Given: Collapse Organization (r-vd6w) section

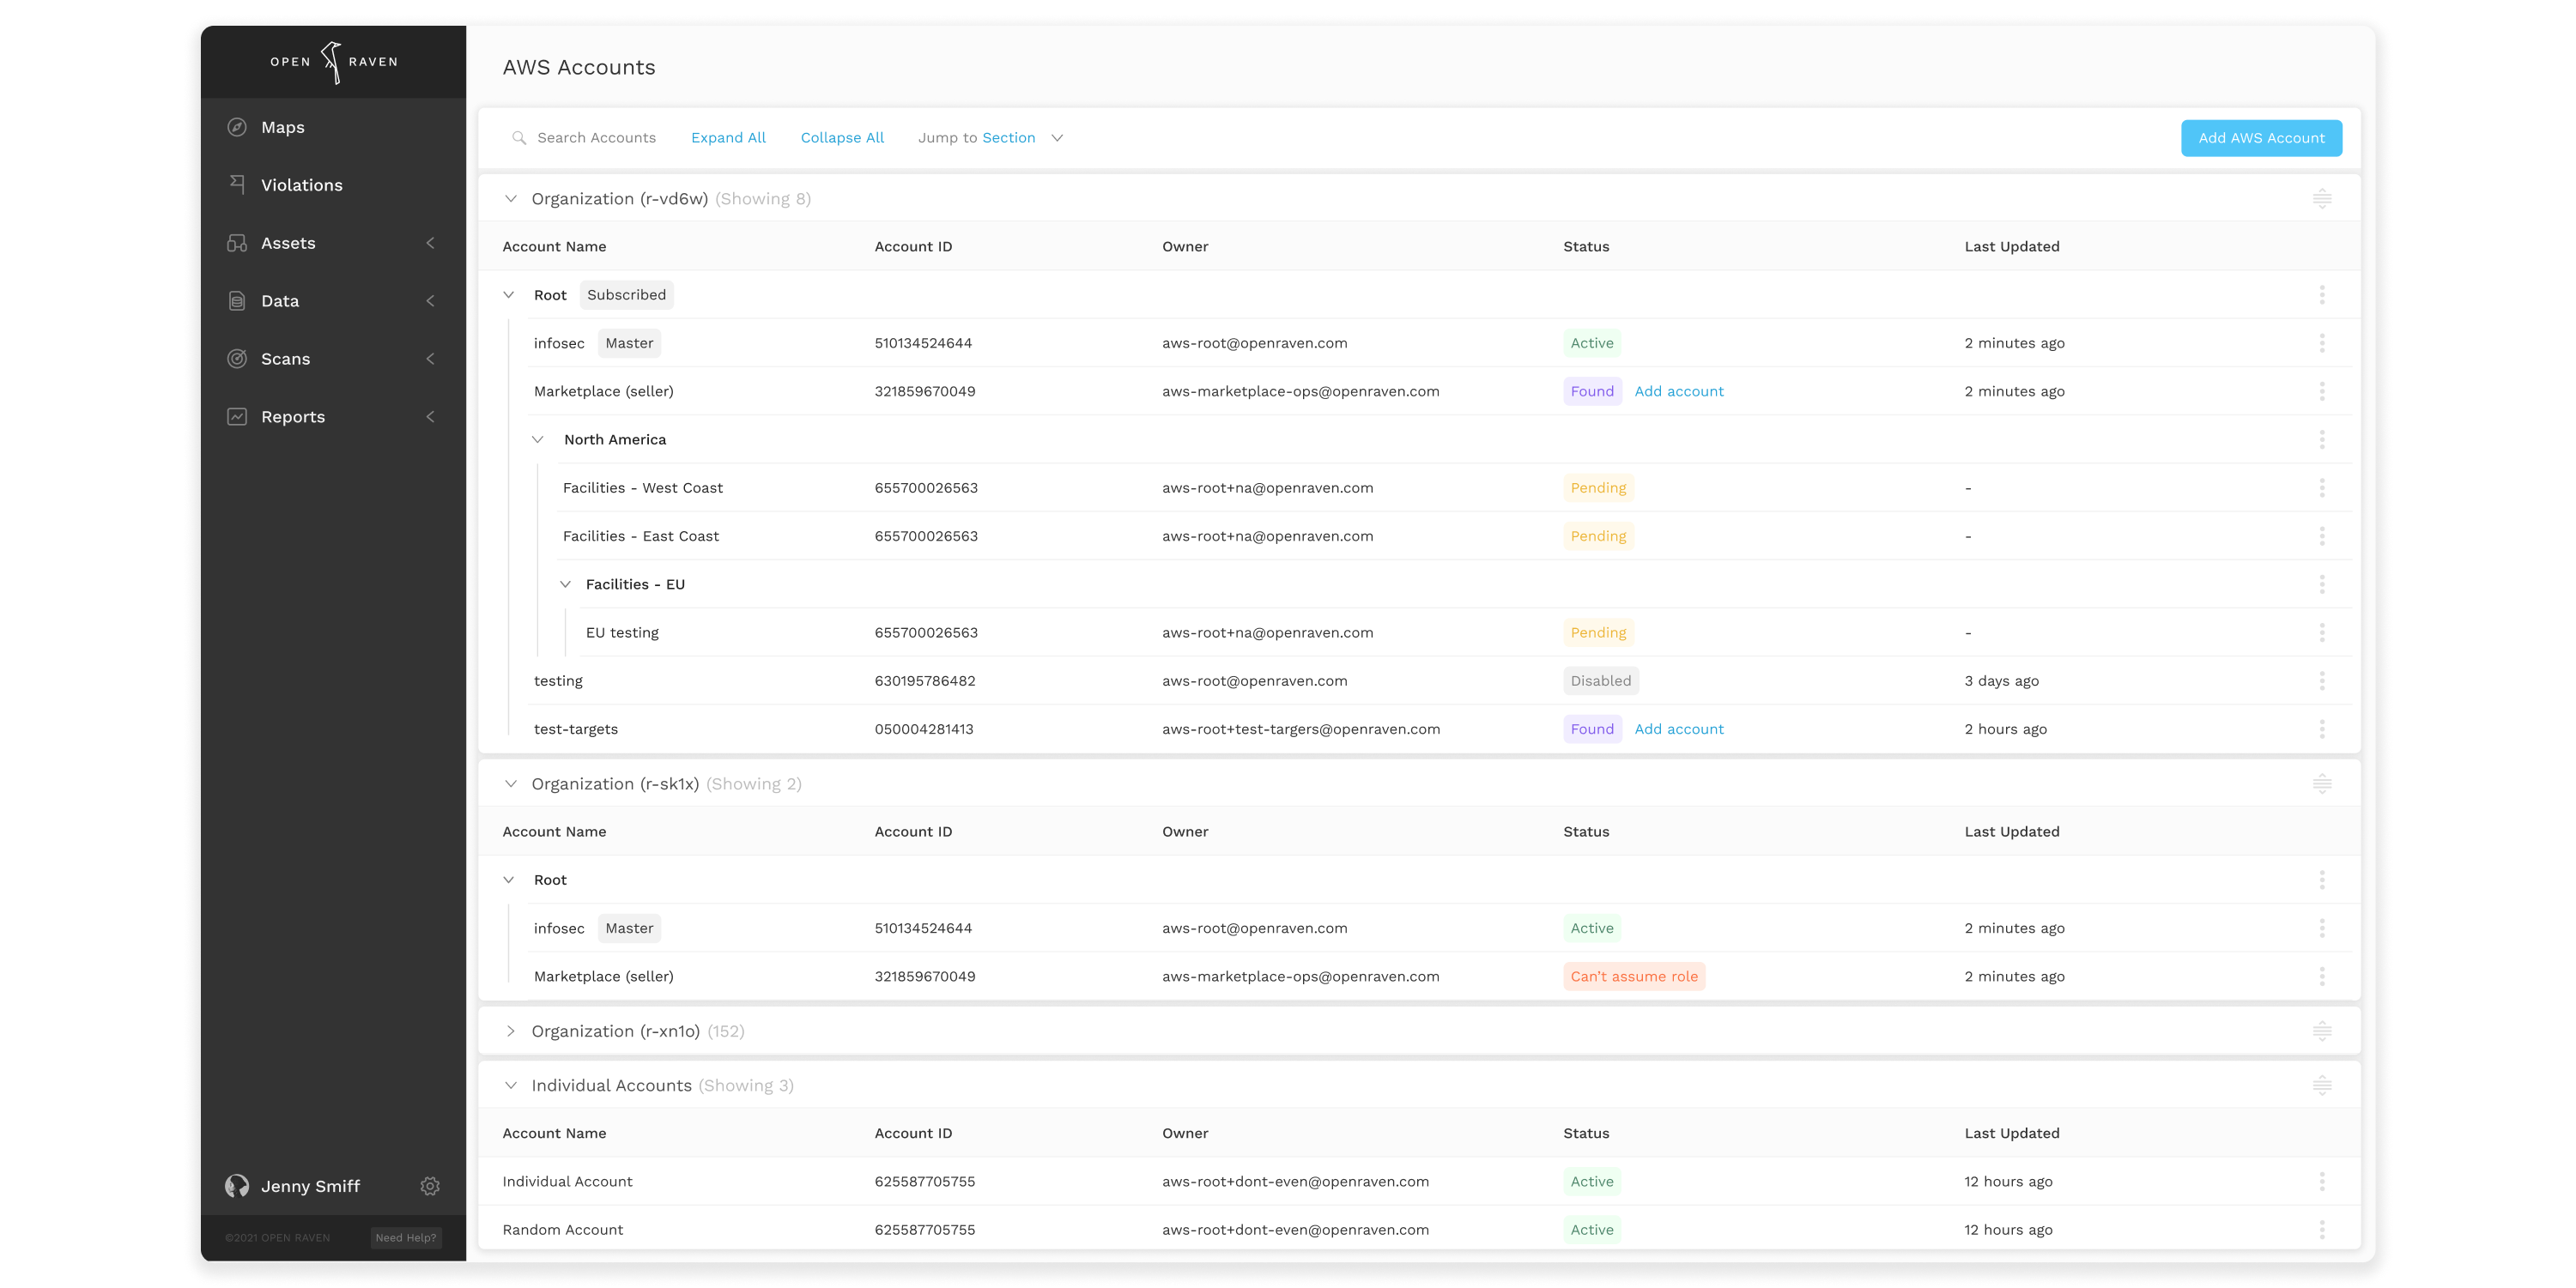Looking at the screenshot, I should point(511,199).
